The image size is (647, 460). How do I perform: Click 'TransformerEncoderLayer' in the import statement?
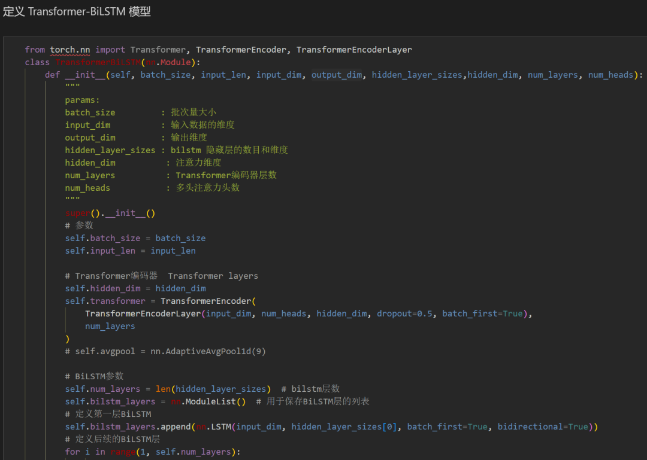pyautogui.click(x=354, y=50)
